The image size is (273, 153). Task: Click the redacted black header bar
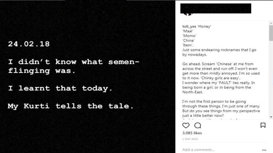pos(216,8)
